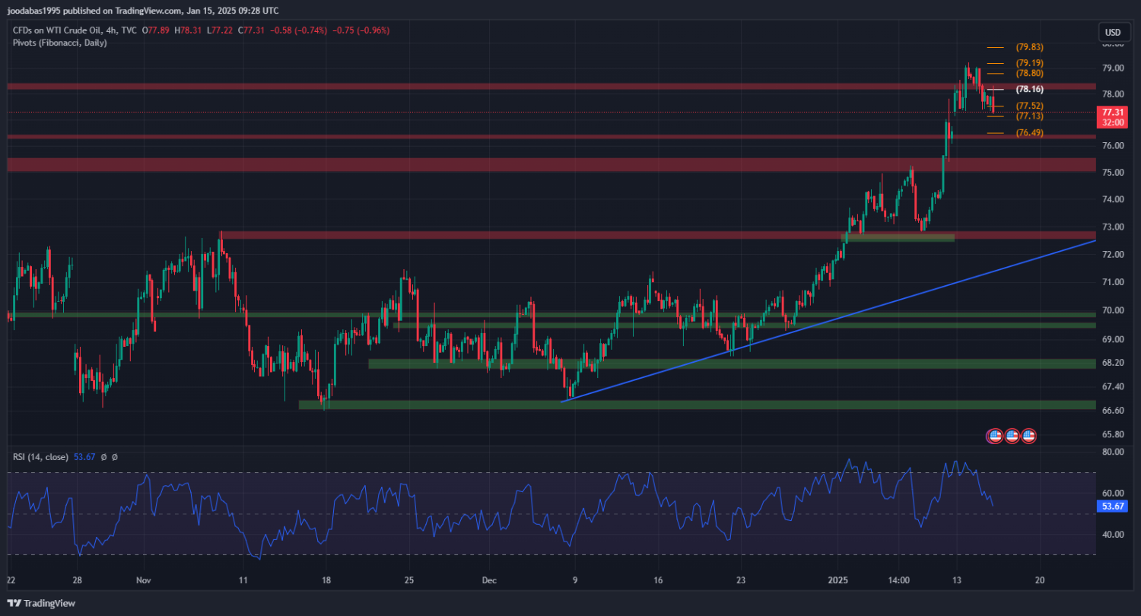Click the 40.00 RSI axis label
1141x616 pixels.
tap(1113, 534)
